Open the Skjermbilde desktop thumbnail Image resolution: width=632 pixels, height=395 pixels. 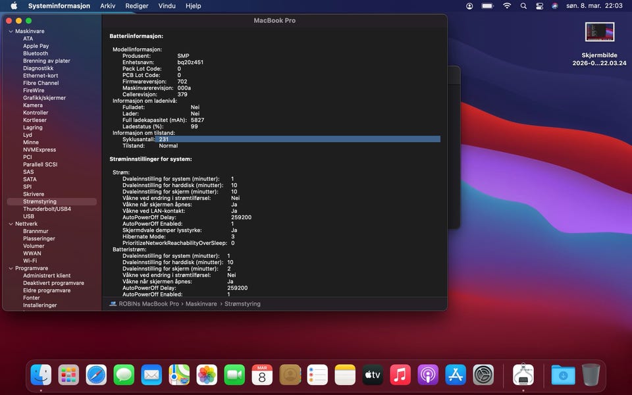599,32
